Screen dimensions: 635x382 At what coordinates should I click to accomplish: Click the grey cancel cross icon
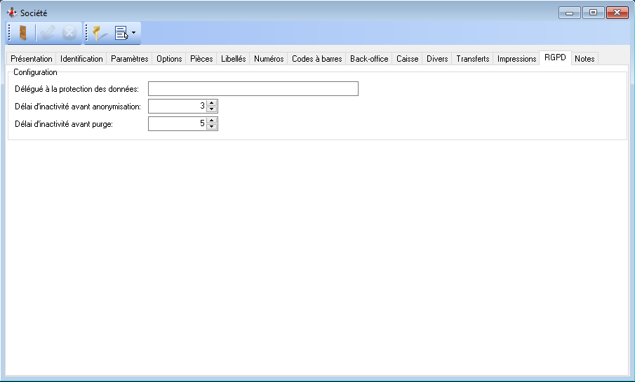(69, 33)
